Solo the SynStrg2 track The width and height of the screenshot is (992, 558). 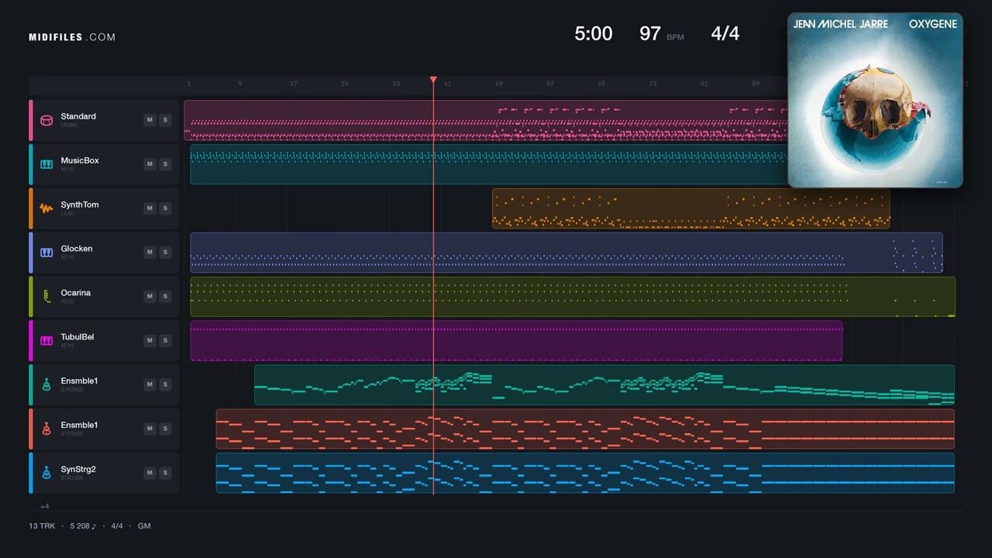pyautogui.click(x=164, y=474)
